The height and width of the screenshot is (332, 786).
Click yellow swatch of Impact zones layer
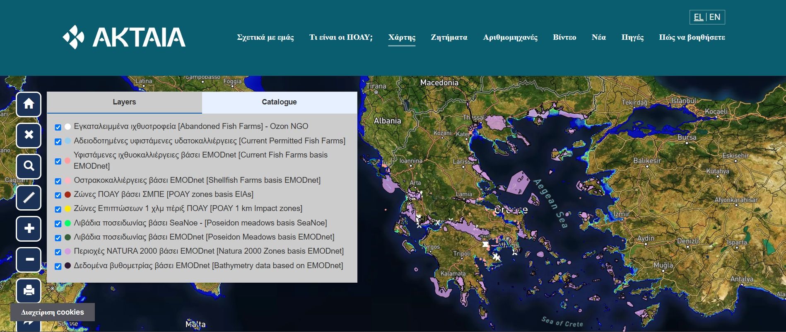[x=68, y=208]
